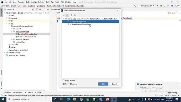Open the Favorites side tool window

coord(1,85)
